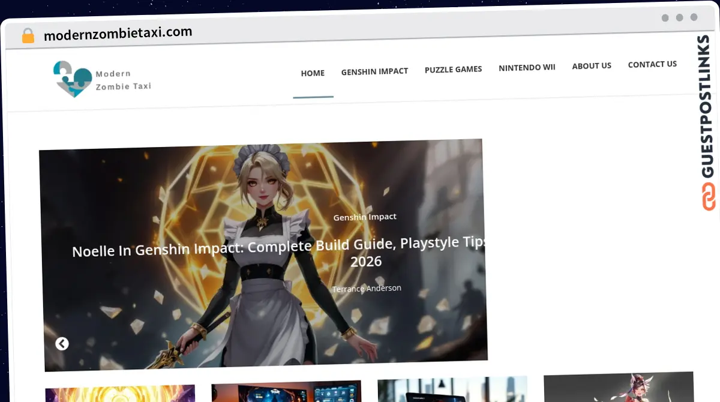Open the fourth article thumbnail with red-haired character
Viewport: 720px width, 402px height.
[x=619, y=387]
